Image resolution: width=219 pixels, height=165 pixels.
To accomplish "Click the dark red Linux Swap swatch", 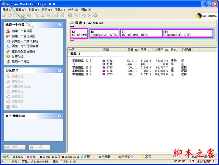I will 63,157.
